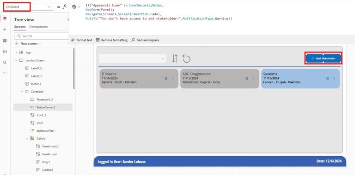
Task: Collapse the Gallery1 node
Action: click(x=27, y=139)
